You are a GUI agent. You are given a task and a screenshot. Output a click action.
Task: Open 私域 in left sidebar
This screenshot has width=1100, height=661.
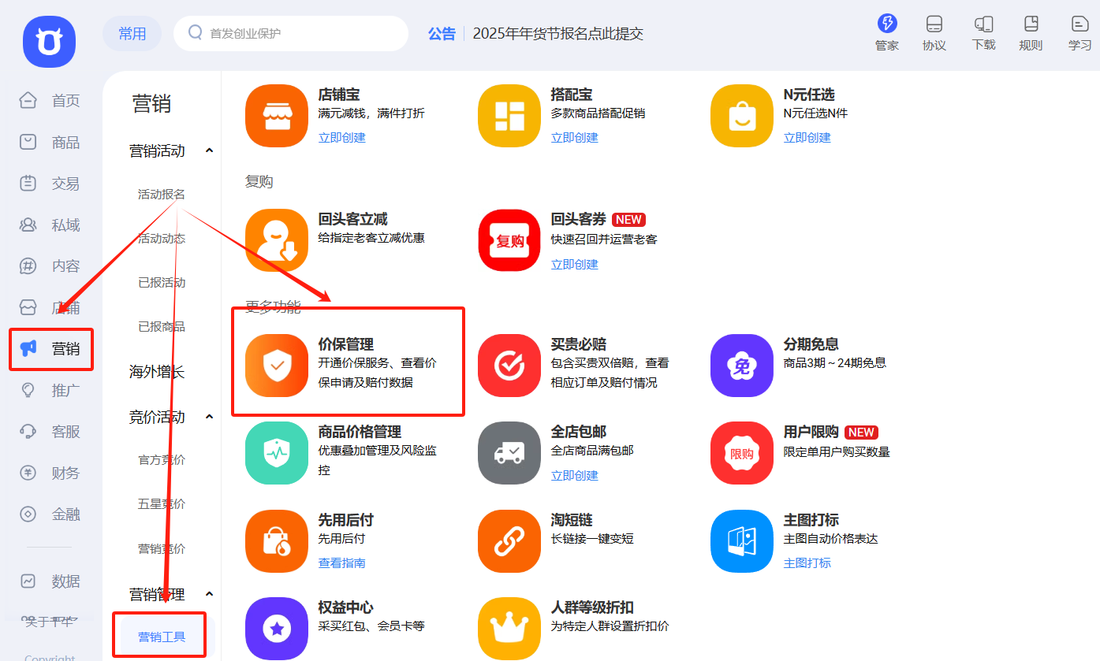pos(50,225)
